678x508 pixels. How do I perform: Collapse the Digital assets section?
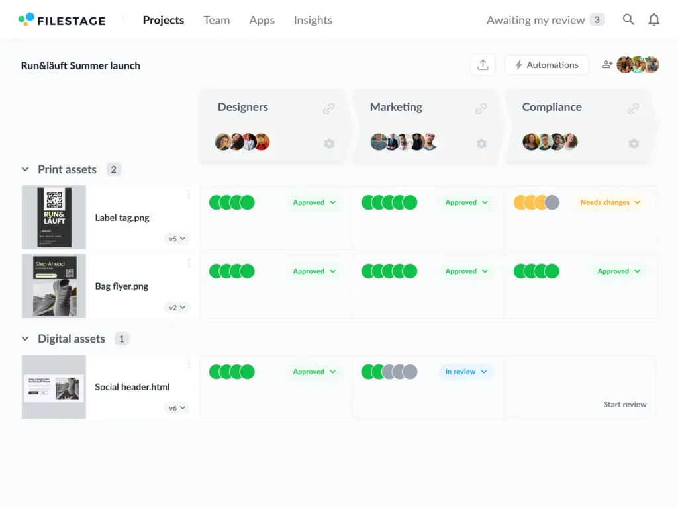click(25, 338)
